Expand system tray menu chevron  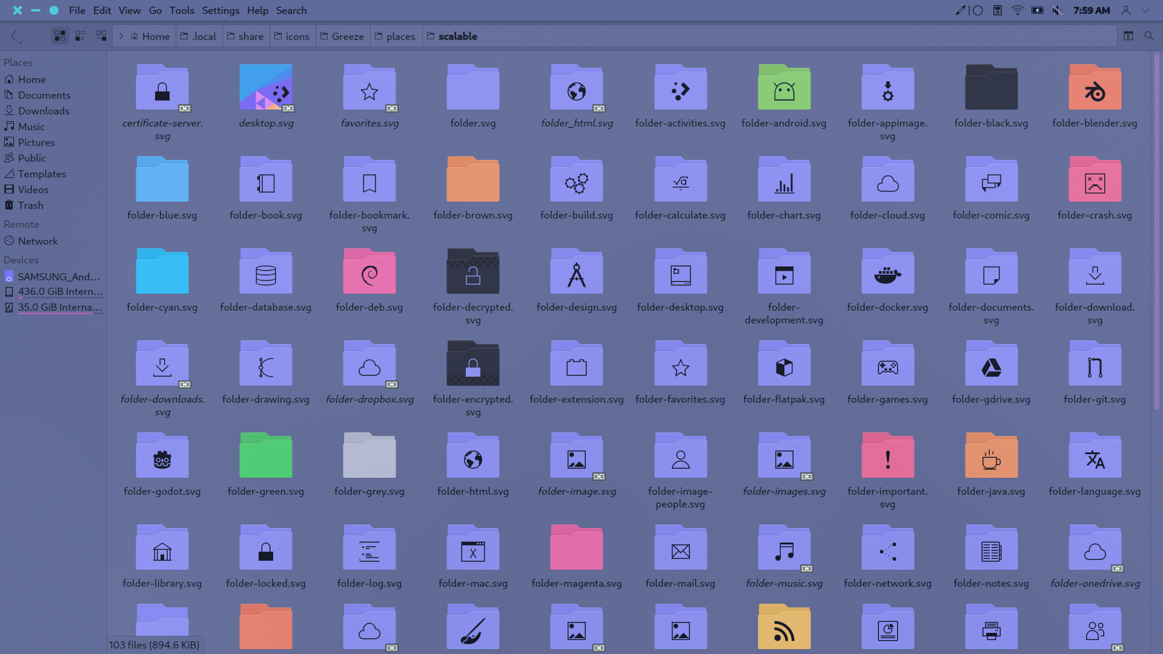click(x=1145, y=10)
